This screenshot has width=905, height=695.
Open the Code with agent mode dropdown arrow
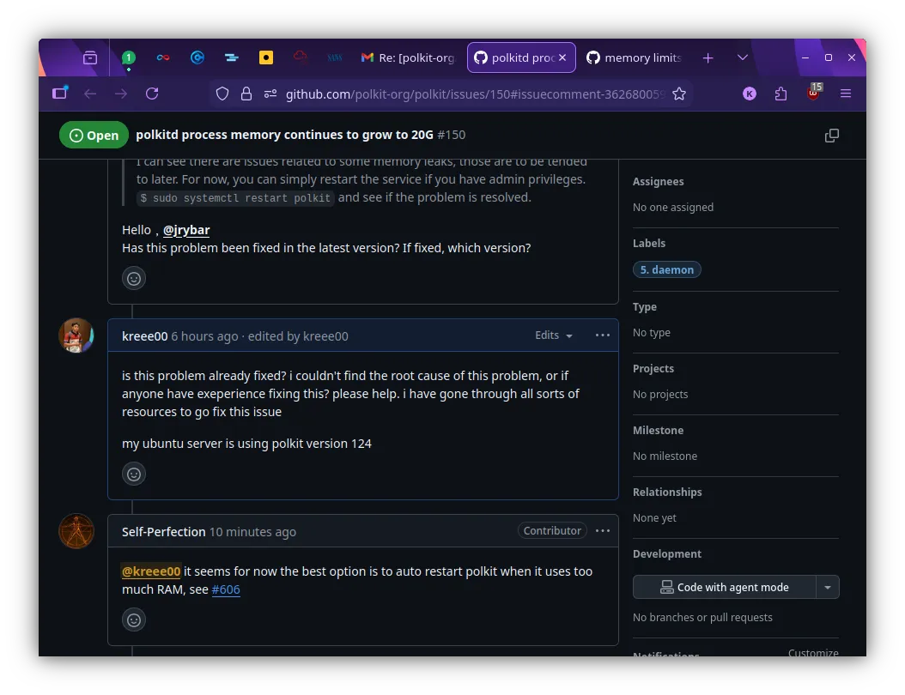click(x=828, y=587)
